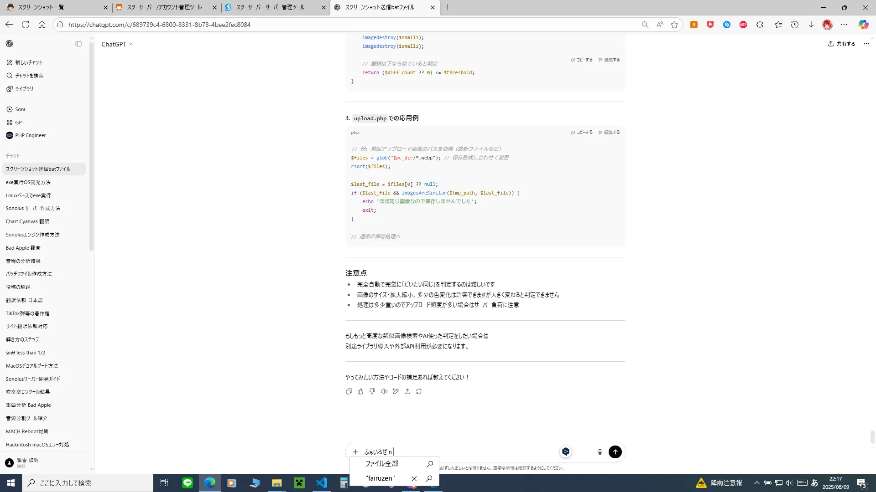Image resolution: width=876 pixels, height=492 pixels.
Task: Open the three-dots menu beside share
Action: [866, 44]
